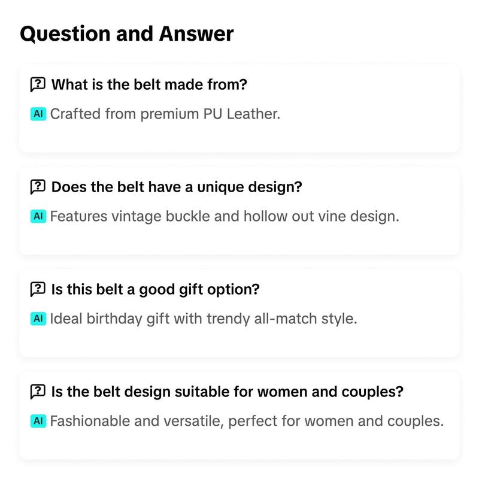The image size is (479, 479).
Task: Select answer 'Fashionable and versatile, perfect for women and couples.'
Action: (247, 421)
